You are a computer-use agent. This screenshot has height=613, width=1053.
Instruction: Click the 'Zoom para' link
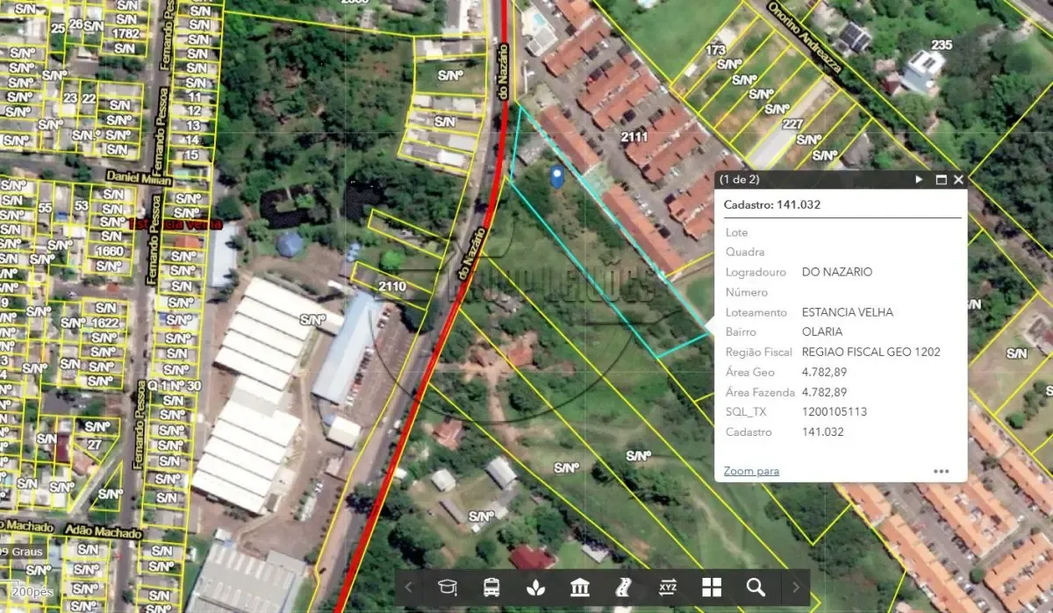click(751, 471)
